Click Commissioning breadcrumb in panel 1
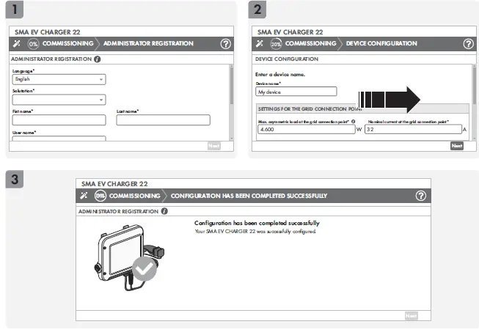The image size is (479, 335). pyautogui.click(x=67, y=43)
